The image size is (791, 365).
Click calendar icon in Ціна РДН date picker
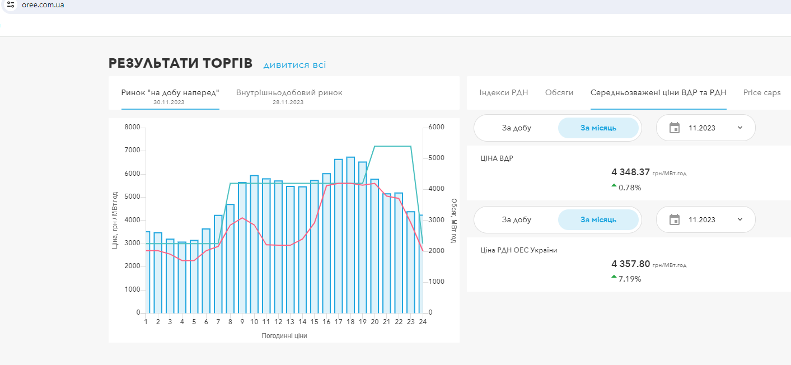click(x=675, y=219)
